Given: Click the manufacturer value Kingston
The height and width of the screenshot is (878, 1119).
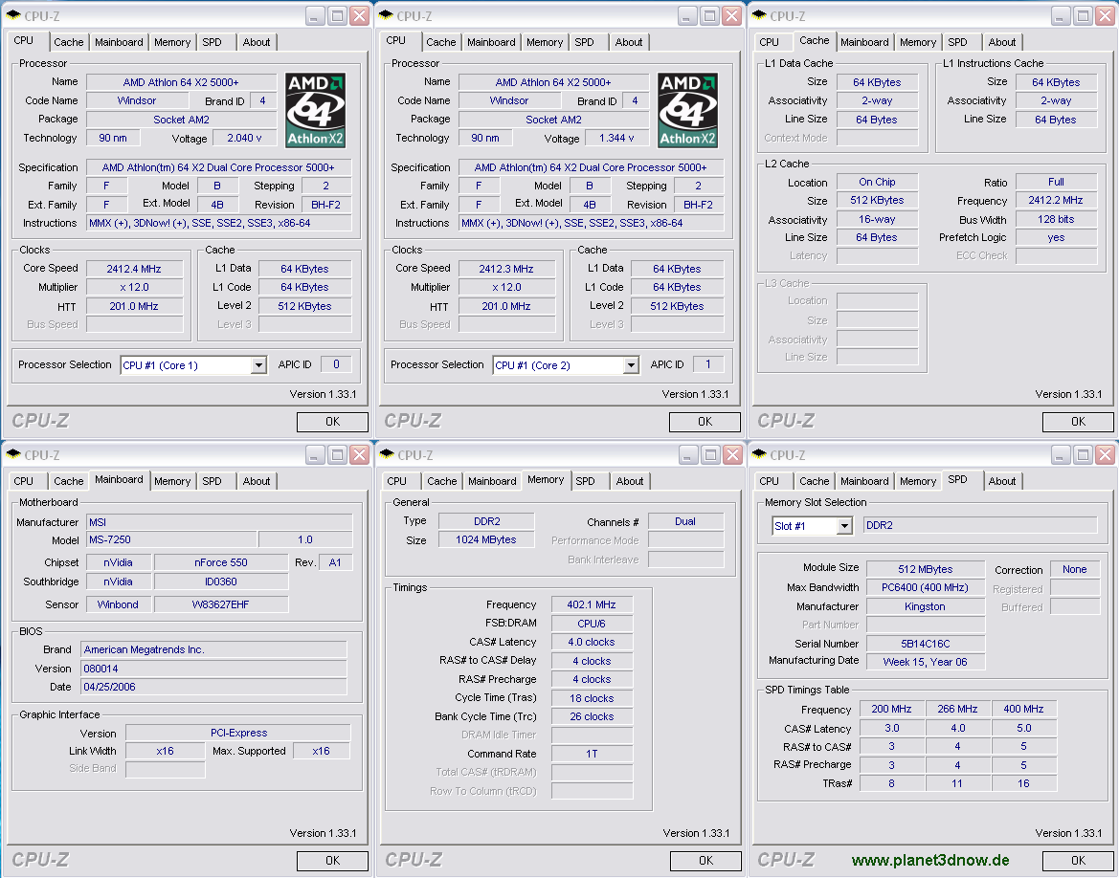Looking at the screenshot, I should [x=926, y=606].
